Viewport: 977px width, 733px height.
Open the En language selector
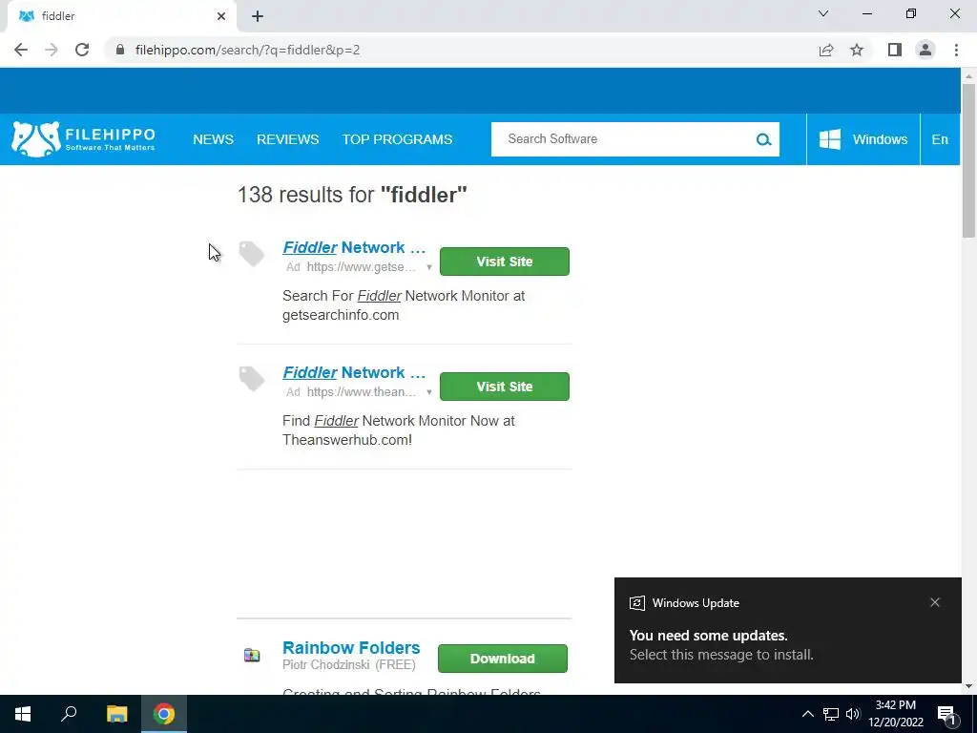pos(940,139)
